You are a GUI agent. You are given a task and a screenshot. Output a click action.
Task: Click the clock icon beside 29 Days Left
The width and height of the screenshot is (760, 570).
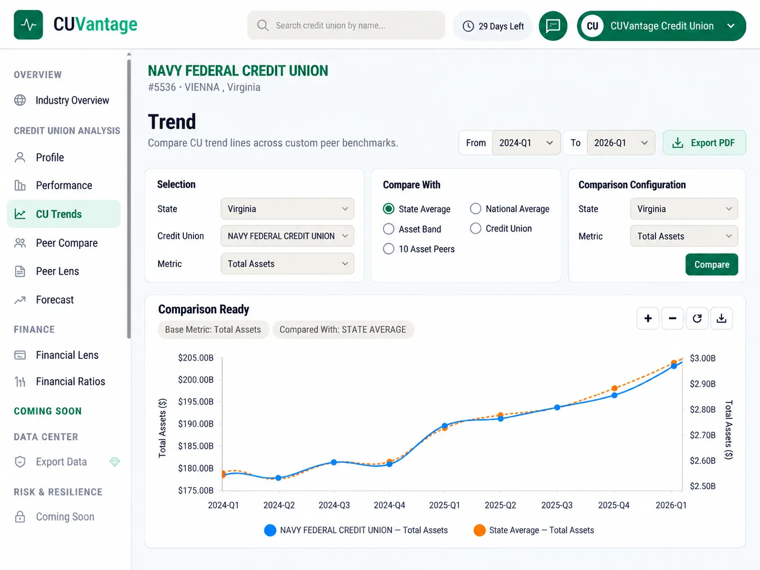468,26
